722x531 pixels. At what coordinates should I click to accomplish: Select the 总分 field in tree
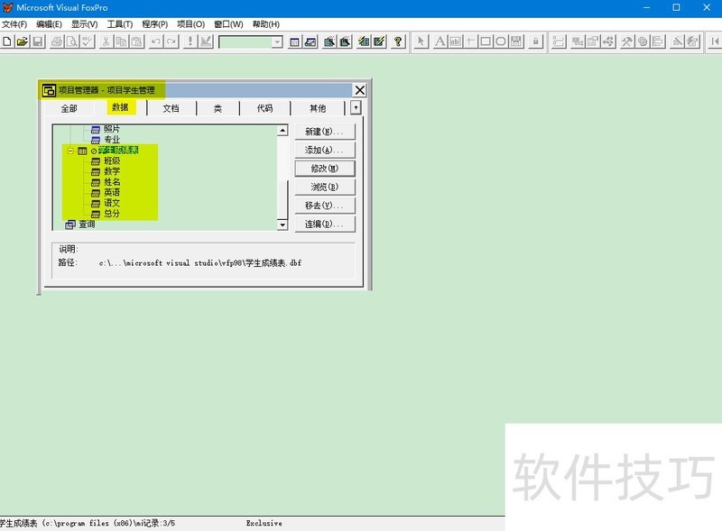(x=111, y=214)
